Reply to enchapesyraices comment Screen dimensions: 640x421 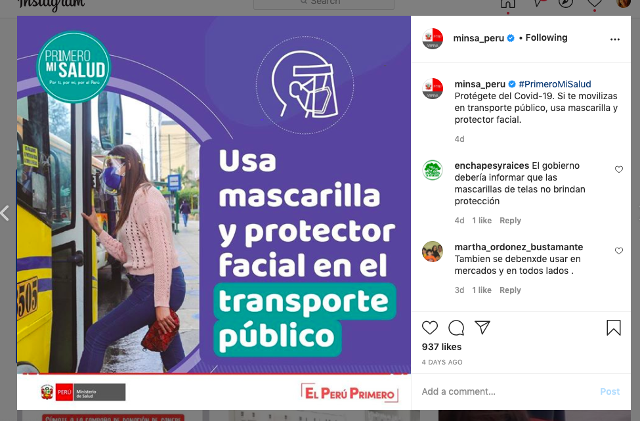510,221
